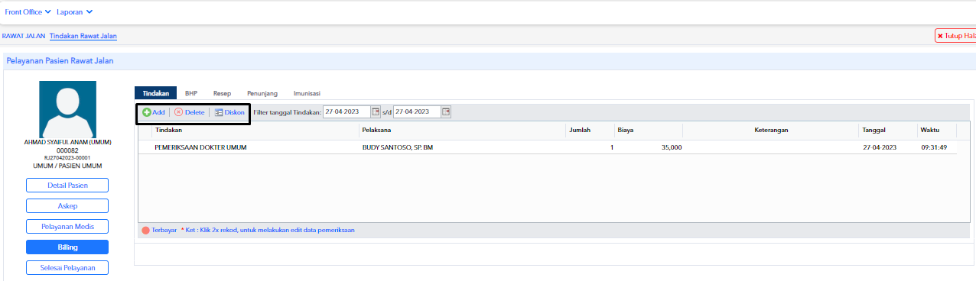Expand the Laporan menu
The width and height of the screenshot is (976, 281).
(75, 12)
